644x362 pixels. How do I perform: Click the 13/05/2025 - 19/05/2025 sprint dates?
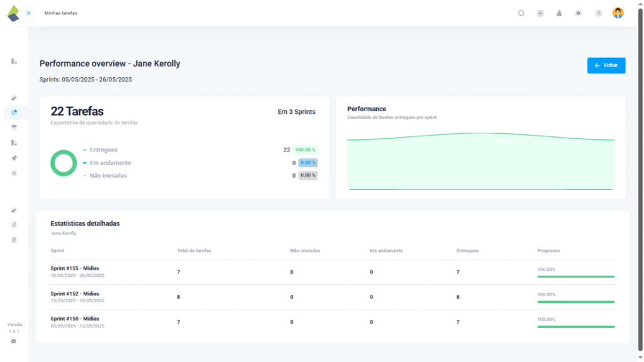click(x=77, y=301)
